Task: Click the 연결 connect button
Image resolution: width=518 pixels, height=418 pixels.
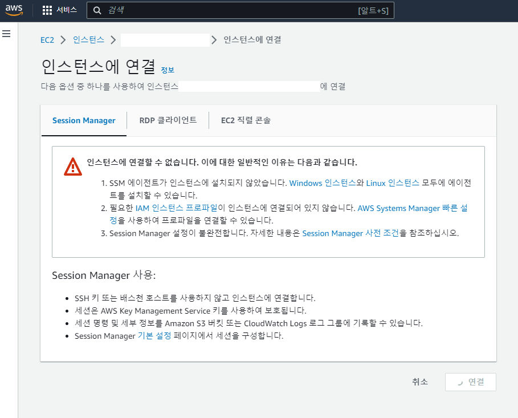Action: 471,382
